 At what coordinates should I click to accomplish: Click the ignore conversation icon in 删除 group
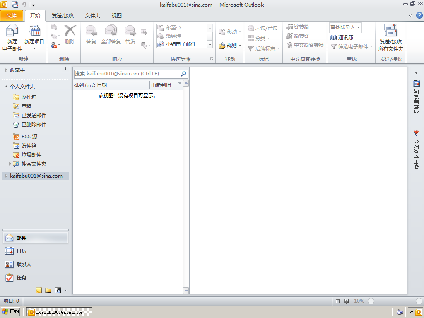[54, 27]
